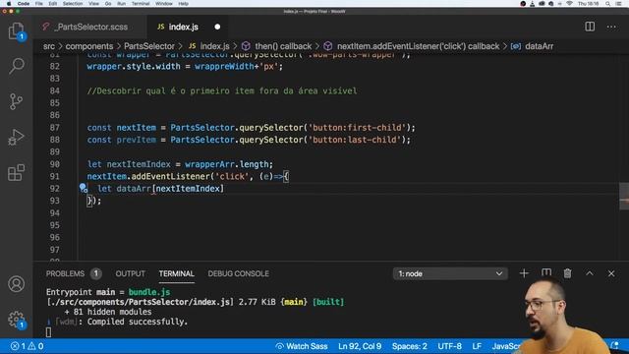Kill terminal with trash icon
The height and width of the screenshot is (354, 629).
click(x=567, y=273)
